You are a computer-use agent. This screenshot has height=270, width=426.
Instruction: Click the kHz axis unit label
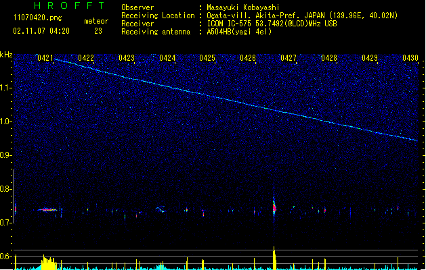(6, 55)
